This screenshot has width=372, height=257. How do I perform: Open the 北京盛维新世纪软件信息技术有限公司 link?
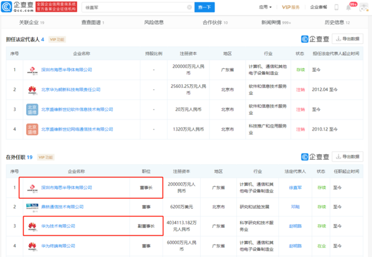(77, 110)
